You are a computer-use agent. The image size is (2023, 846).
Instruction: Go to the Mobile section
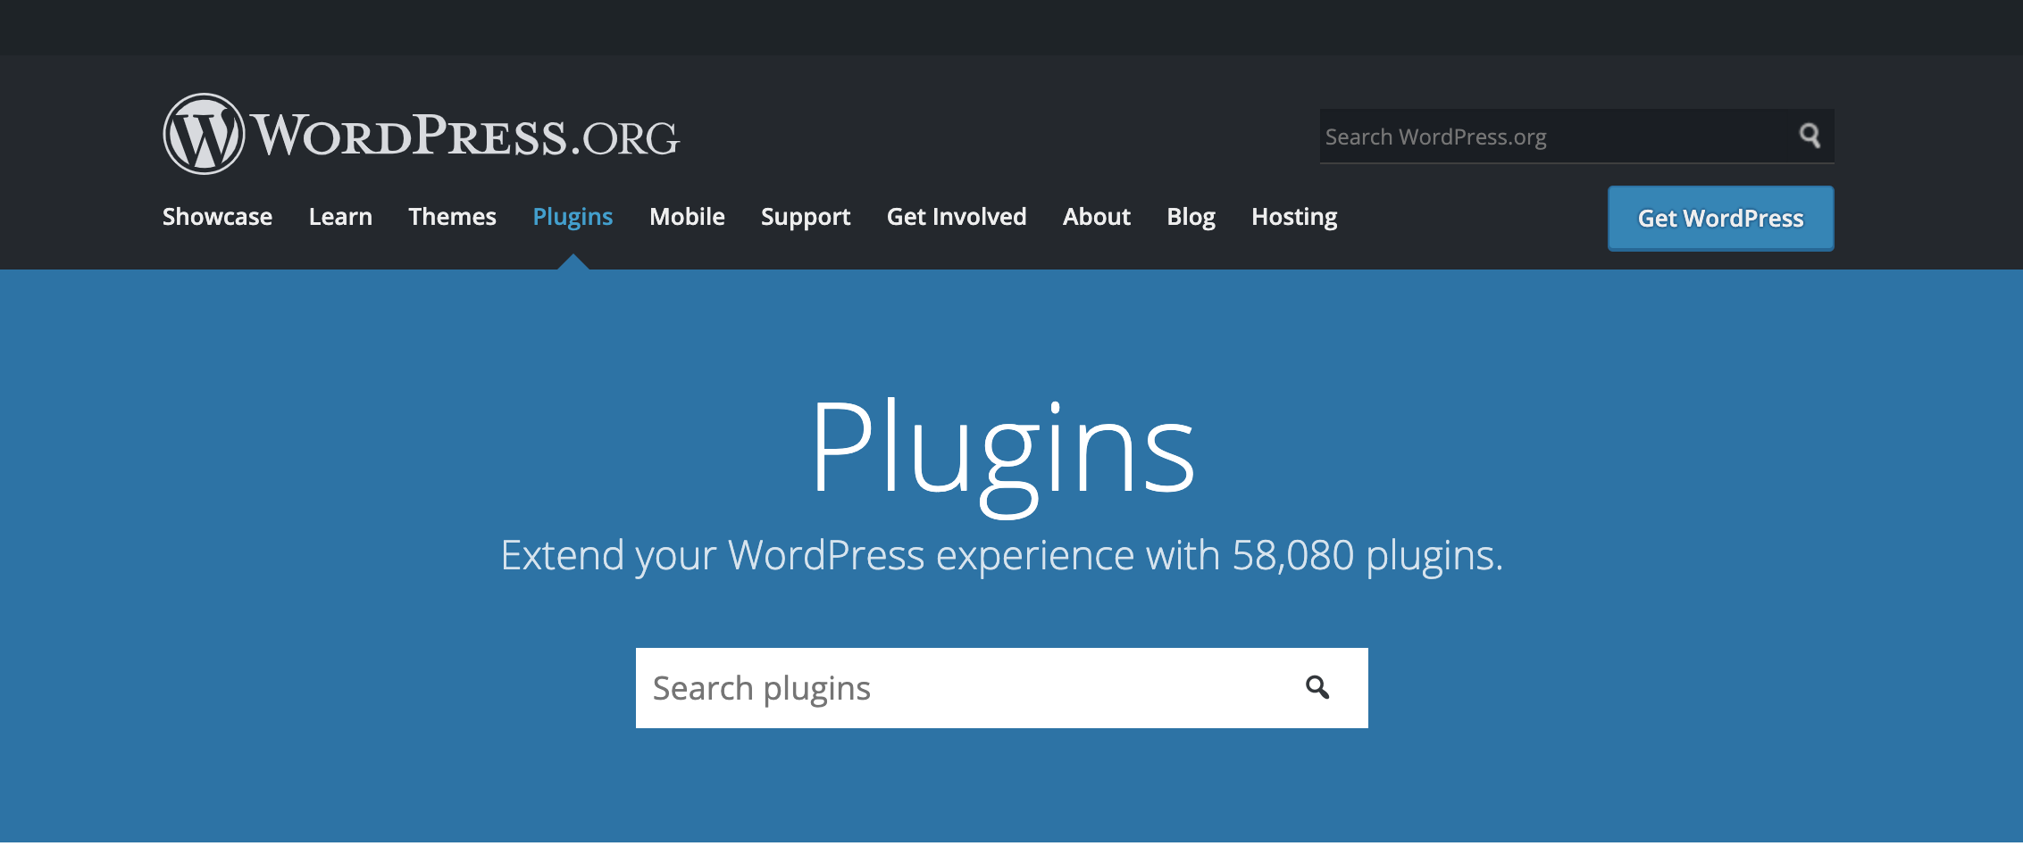[686, 216]
